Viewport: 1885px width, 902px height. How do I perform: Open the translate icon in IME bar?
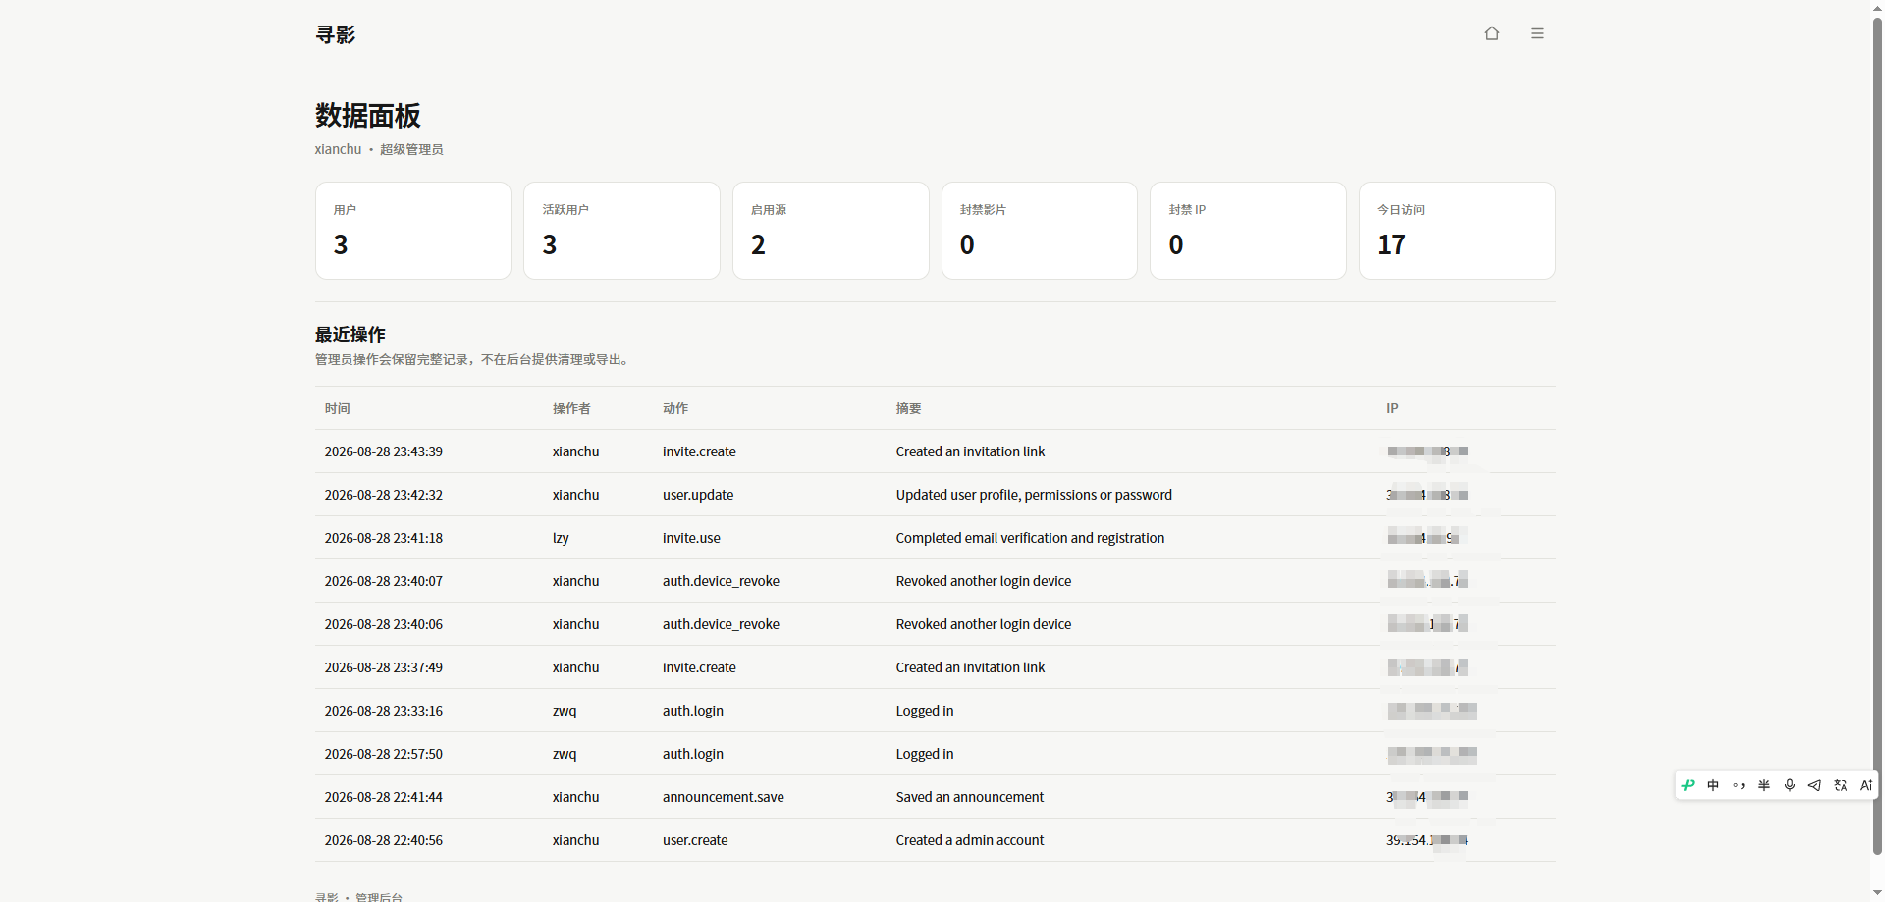(x=1841, y=785)
